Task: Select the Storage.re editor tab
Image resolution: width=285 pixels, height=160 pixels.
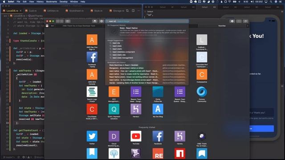Action: pos(117,11)
